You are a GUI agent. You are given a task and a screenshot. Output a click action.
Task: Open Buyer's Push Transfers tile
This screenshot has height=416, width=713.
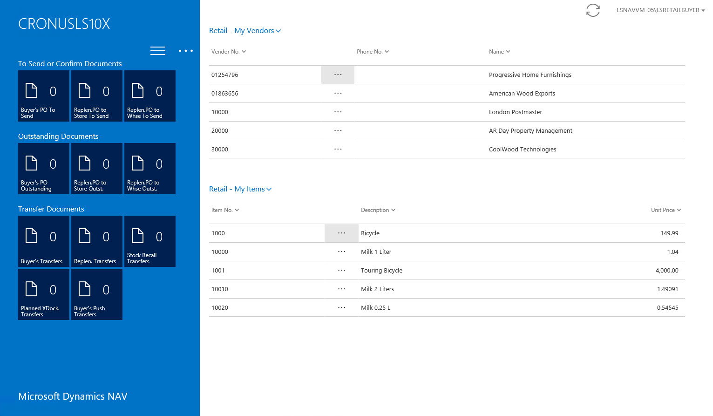point(97,294)
